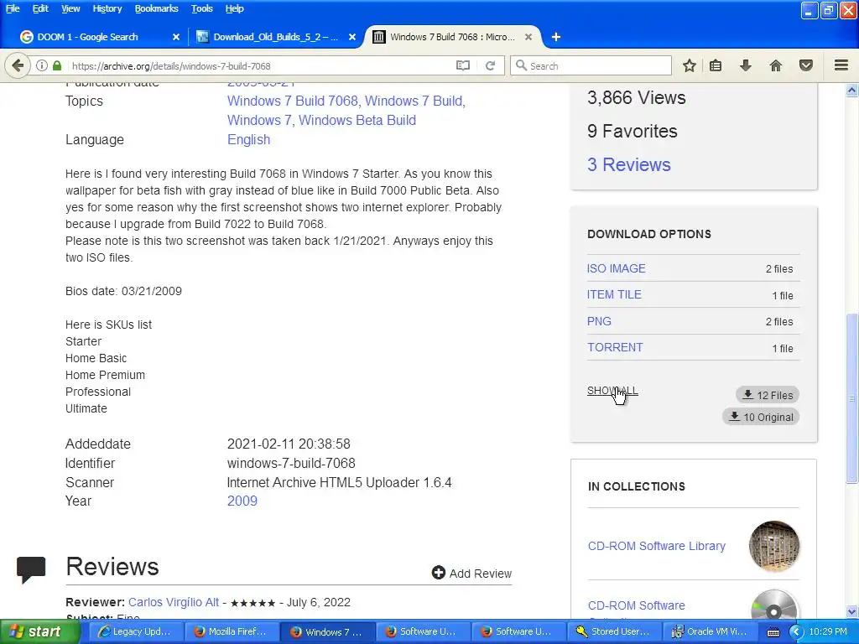The image size is (859, 644).
Task: Close the Windows 7 Build 7068 tab
Action: click(x=528, y=37)
